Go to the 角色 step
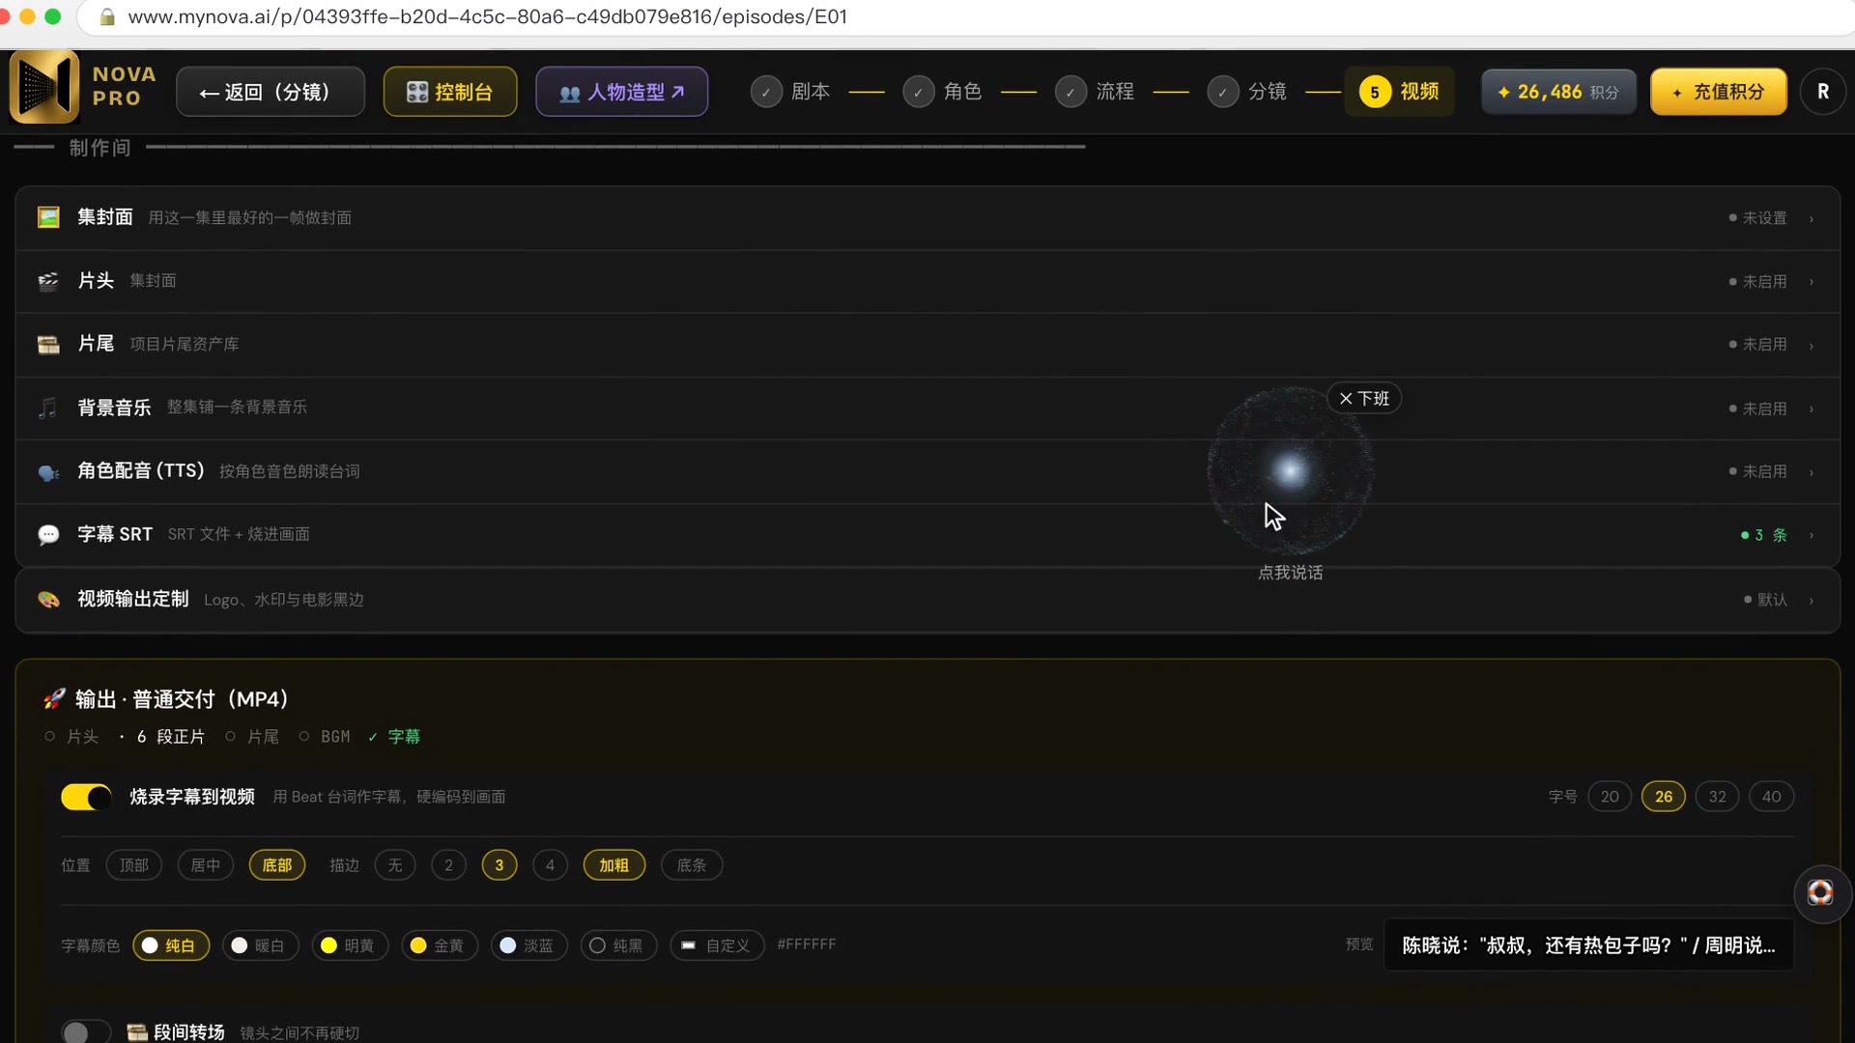The width and height of the screenshot is (1855, 1043). coord(942,92)
